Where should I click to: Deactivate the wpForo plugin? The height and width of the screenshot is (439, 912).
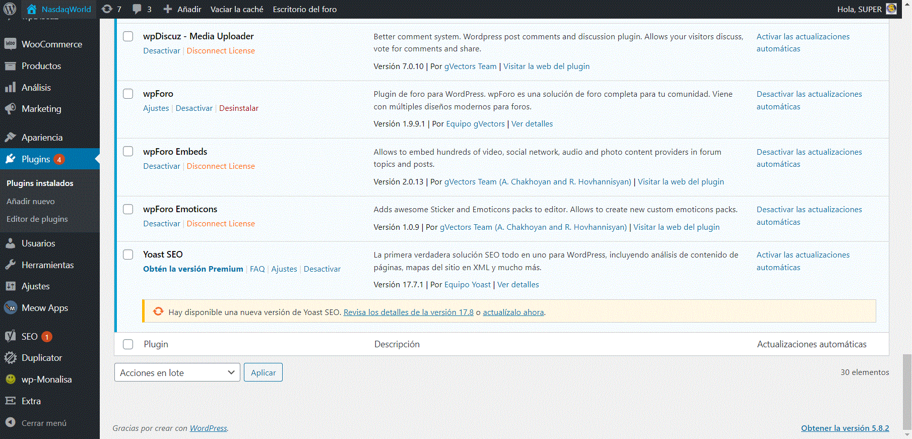(x=194, y=108)
